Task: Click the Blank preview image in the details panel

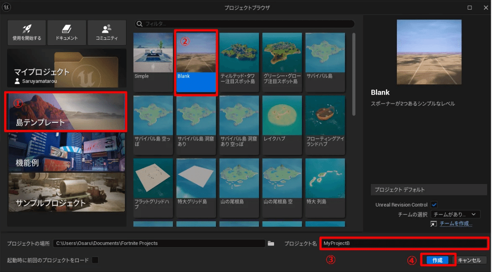Action: pyautogui.click(x=429, y=52)
